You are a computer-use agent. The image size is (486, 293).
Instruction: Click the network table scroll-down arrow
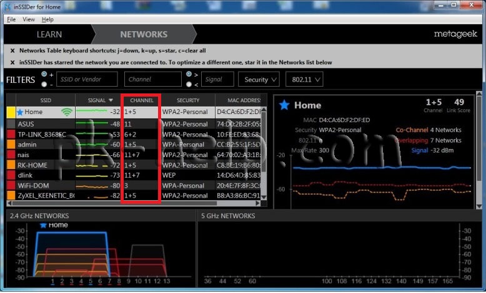(x=264, y=197)
